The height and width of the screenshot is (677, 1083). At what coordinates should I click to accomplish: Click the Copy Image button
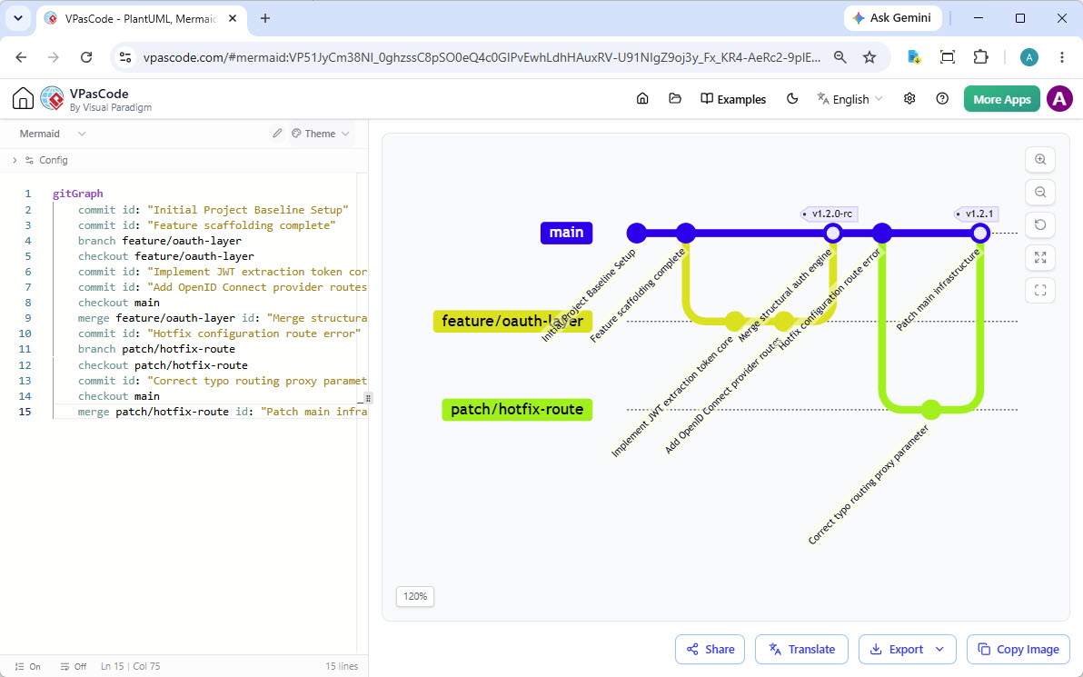pos(1018,650)
